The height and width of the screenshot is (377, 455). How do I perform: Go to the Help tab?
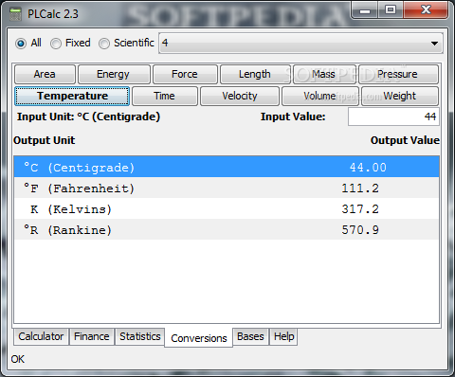point(283,336)
